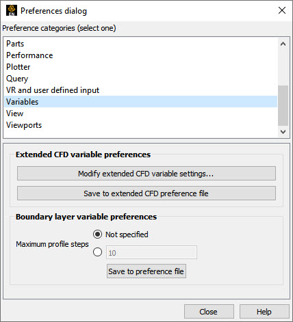Select the numeric maximum profile steps radio button
293x322 pixels.
[97, 252]
